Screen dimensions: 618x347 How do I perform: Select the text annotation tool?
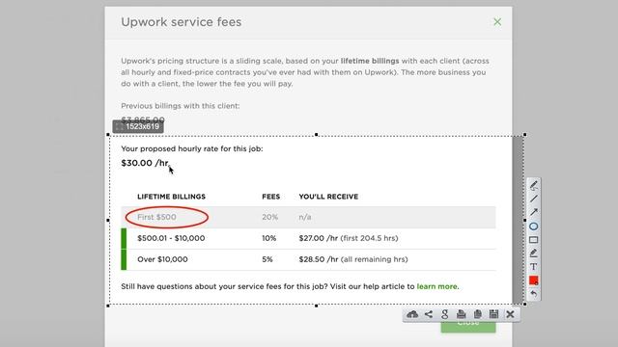(534, 266)
